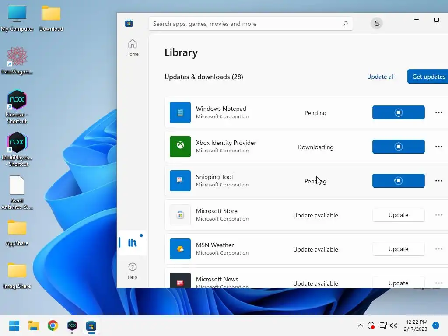The height and width of the screenshot is (336, 448).
Task: Open the Windows Start menu
Action: click(x=14, y=325)
